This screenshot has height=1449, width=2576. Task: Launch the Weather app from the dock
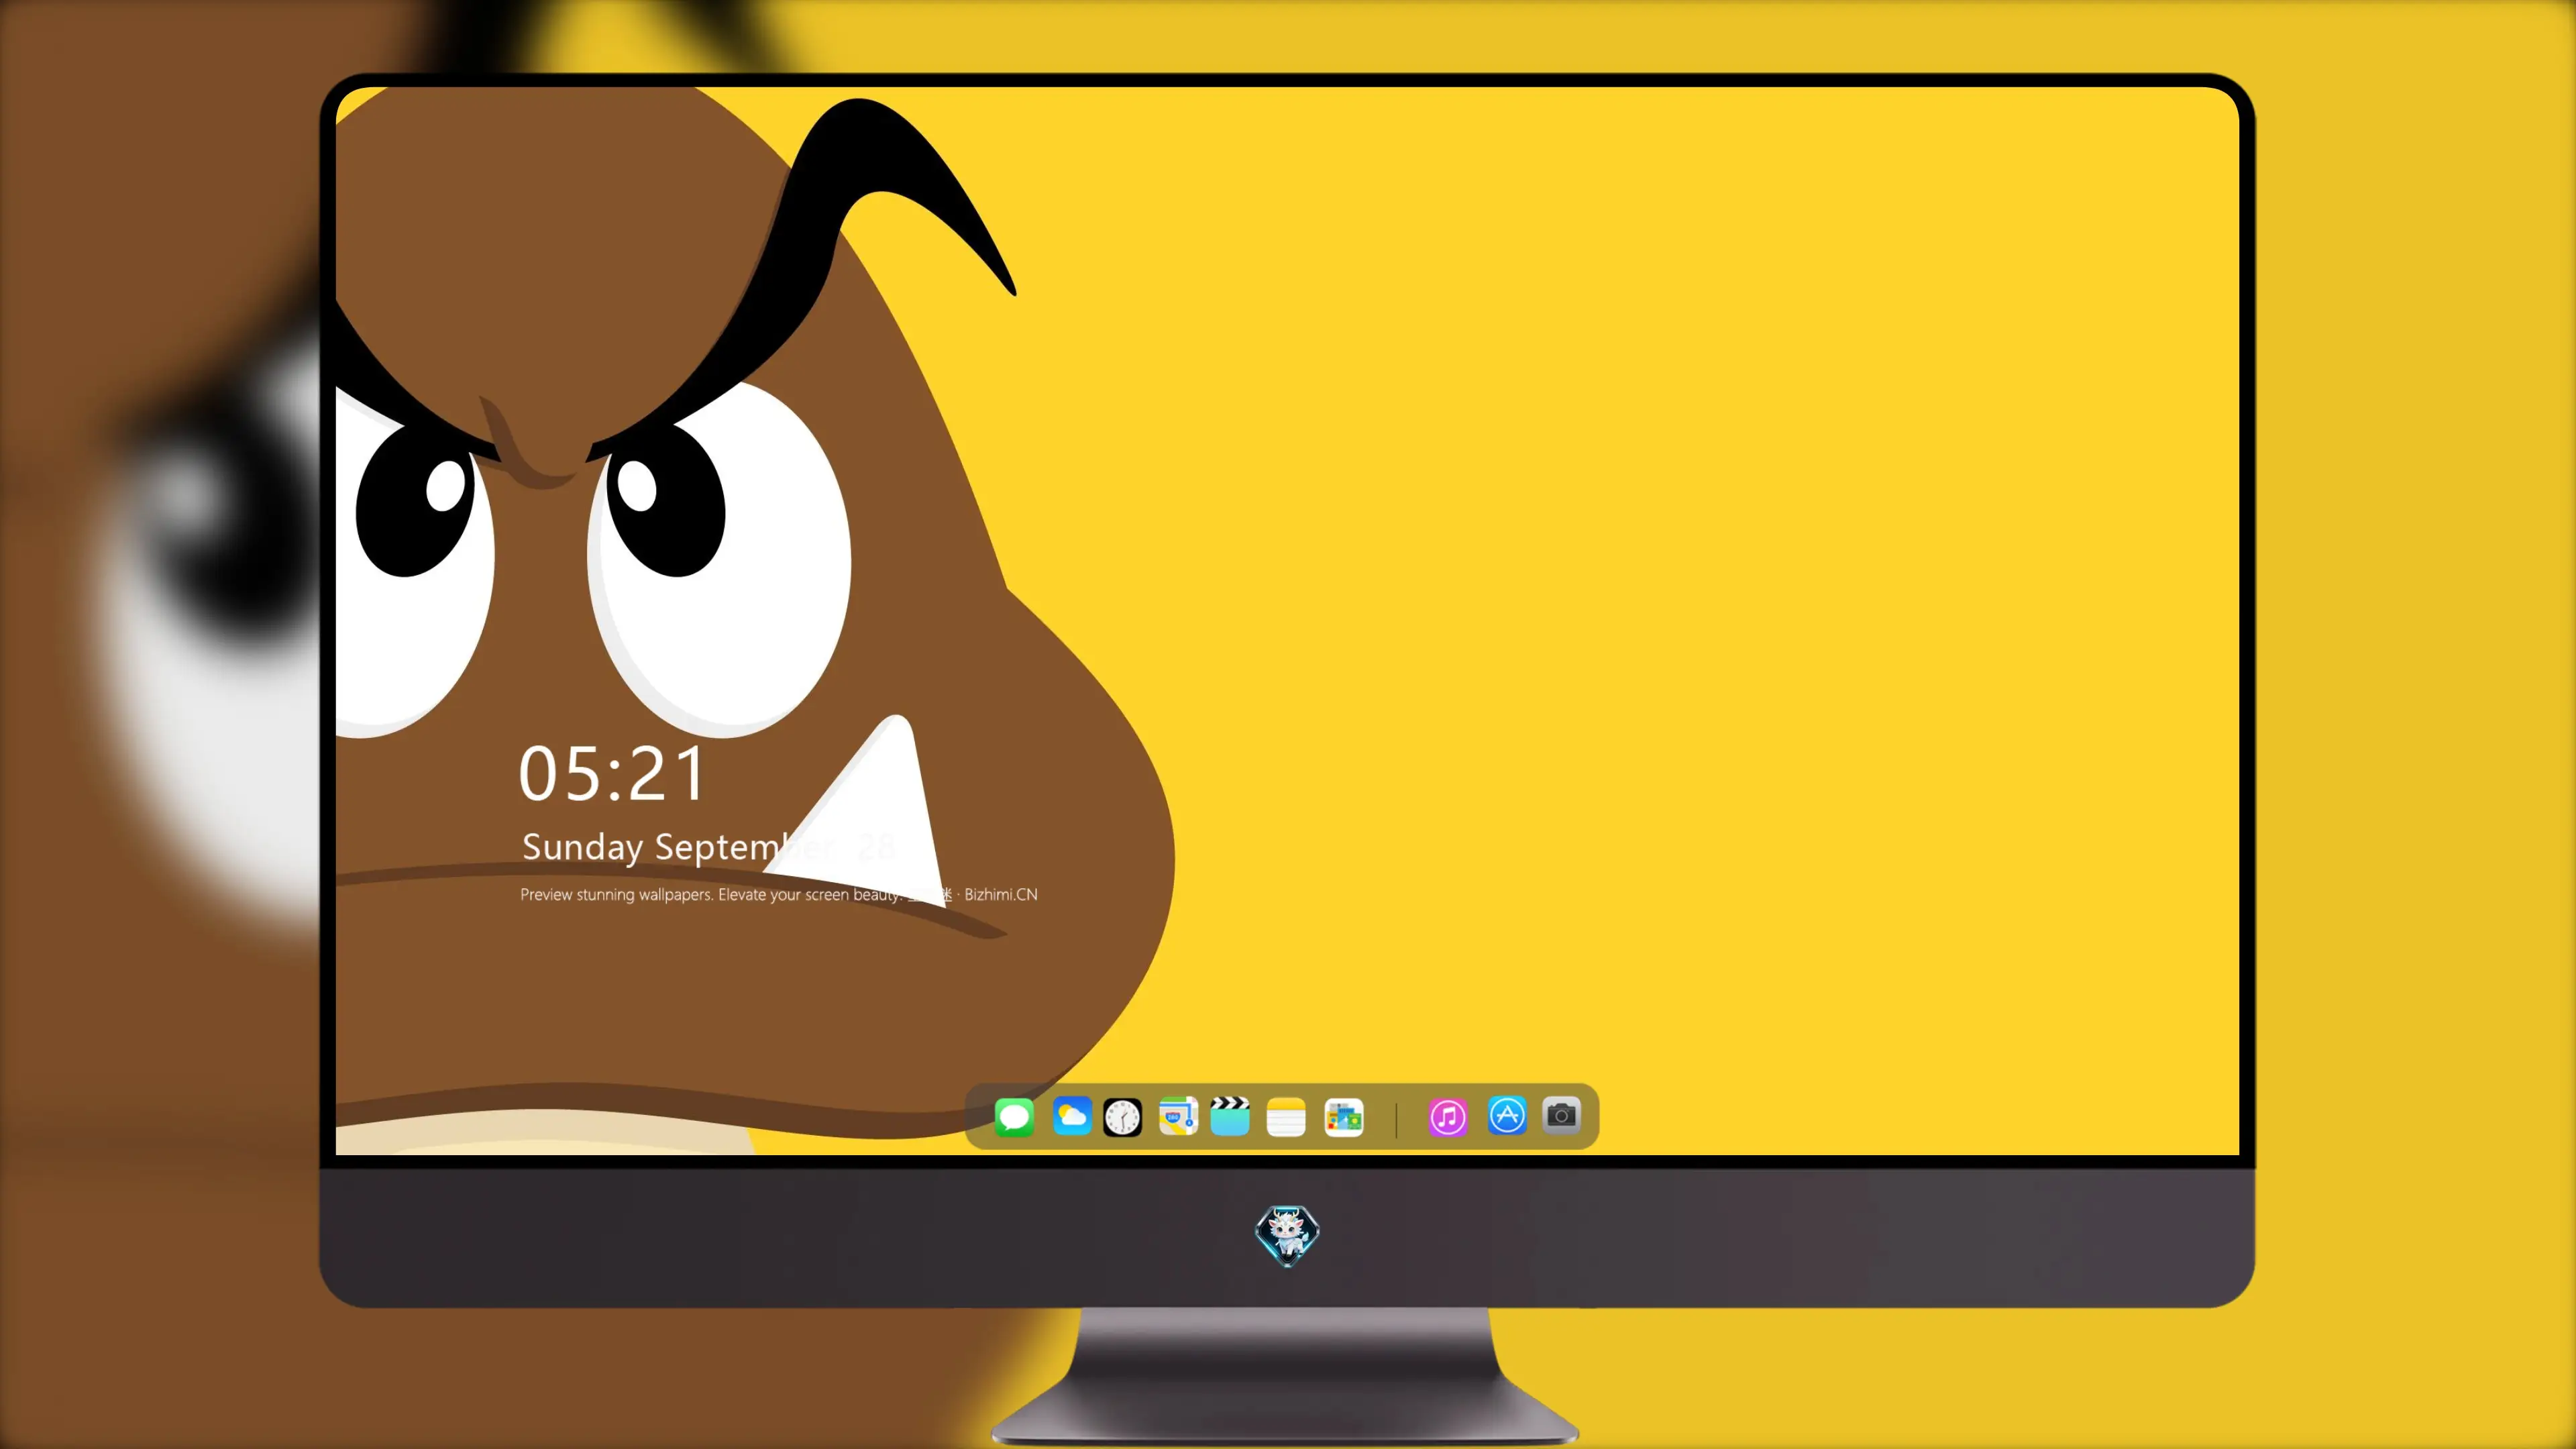click(1072, 1116)
